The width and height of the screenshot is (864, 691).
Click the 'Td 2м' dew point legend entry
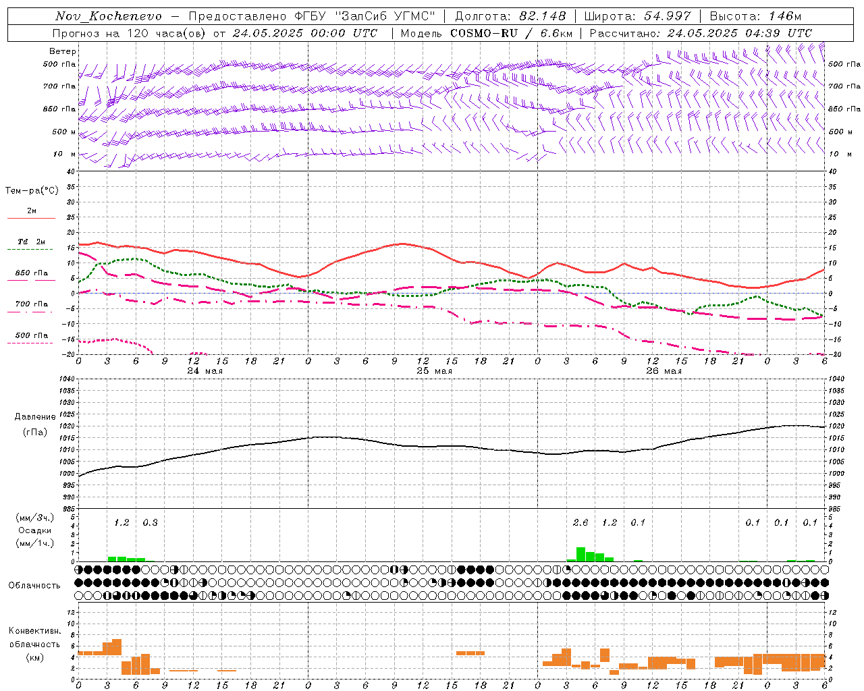click(32, 242)
